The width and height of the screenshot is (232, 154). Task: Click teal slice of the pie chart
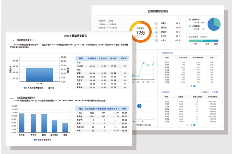(217, 23)
